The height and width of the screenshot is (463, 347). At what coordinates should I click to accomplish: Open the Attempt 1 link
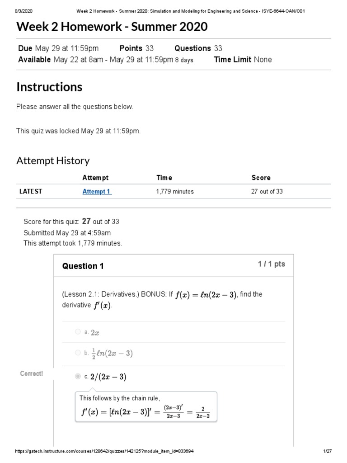click(x=97, y=191)
